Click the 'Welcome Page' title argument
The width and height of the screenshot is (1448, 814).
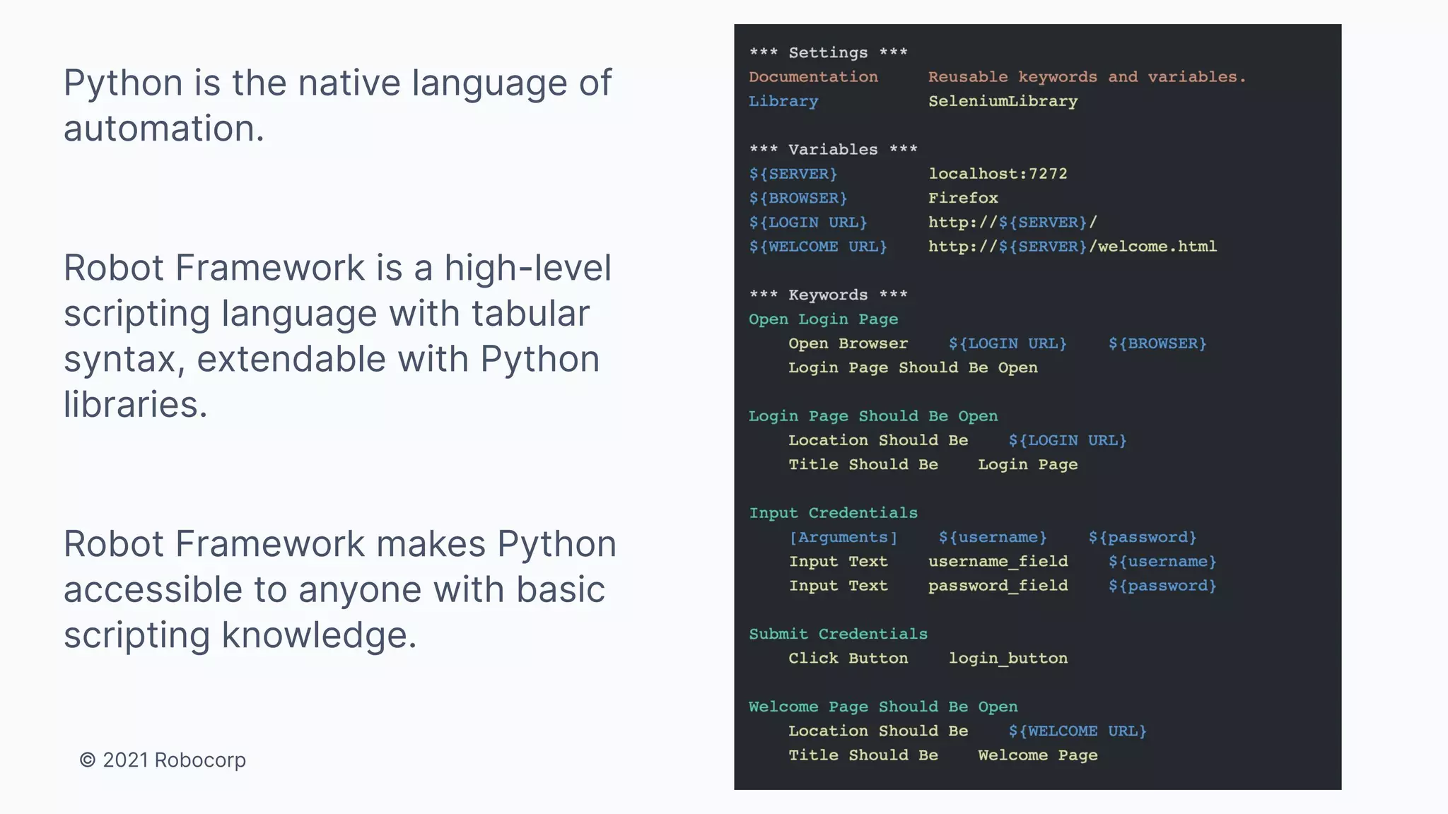pyautogui.click(x=1037, y=755)
